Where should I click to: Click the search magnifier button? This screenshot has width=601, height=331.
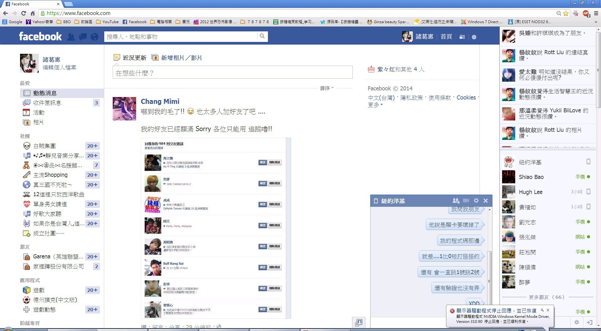tap(262, 36)
